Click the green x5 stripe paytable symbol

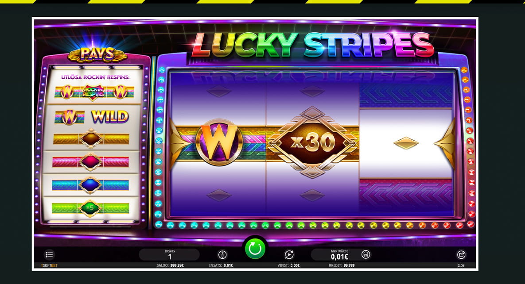click(x=90, y=208)
